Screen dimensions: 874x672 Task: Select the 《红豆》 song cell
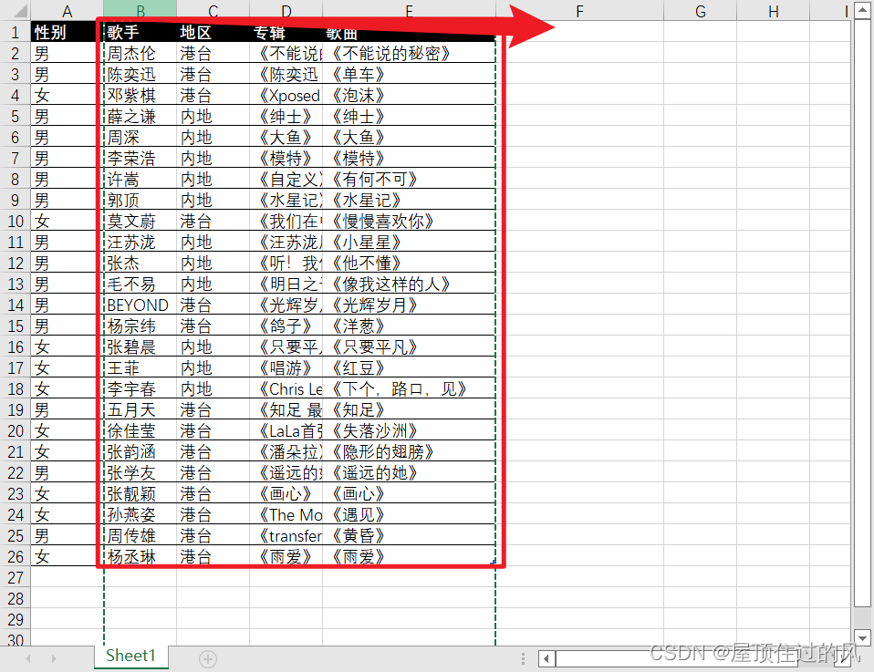(x=409, y=367)
